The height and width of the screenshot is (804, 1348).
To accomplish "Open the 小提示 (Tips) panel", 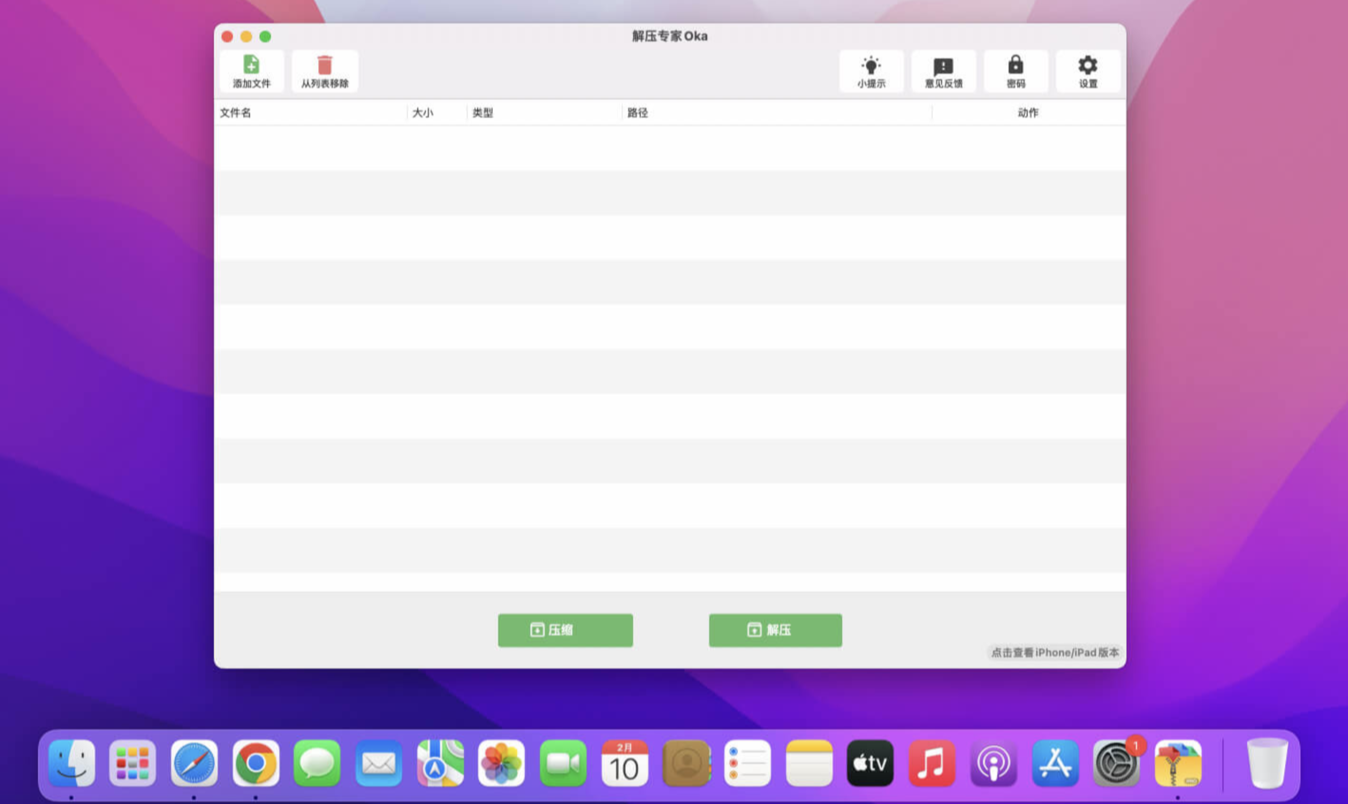I will coord(871,70).
